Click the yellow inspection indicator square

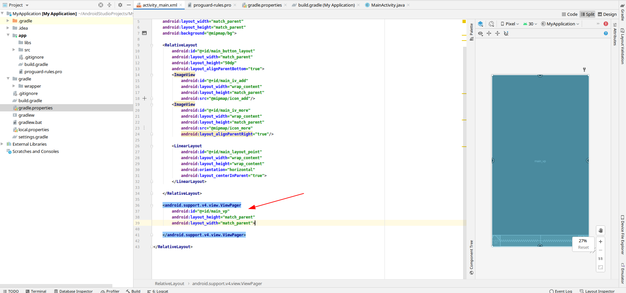[464, 21]
